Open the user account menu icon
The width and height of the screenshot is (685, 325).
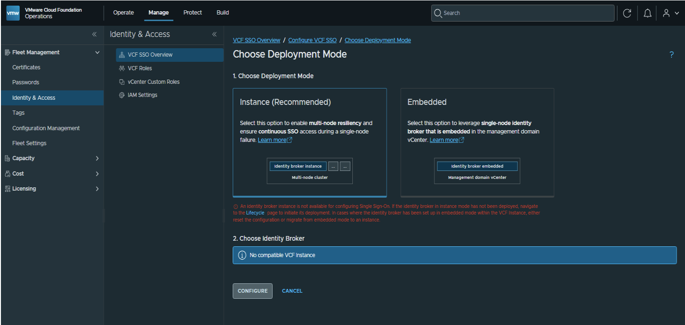pos(670,13)
